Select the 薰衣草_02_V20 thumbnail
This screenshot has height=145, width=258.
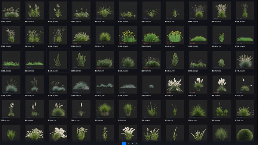coord(198,60)
